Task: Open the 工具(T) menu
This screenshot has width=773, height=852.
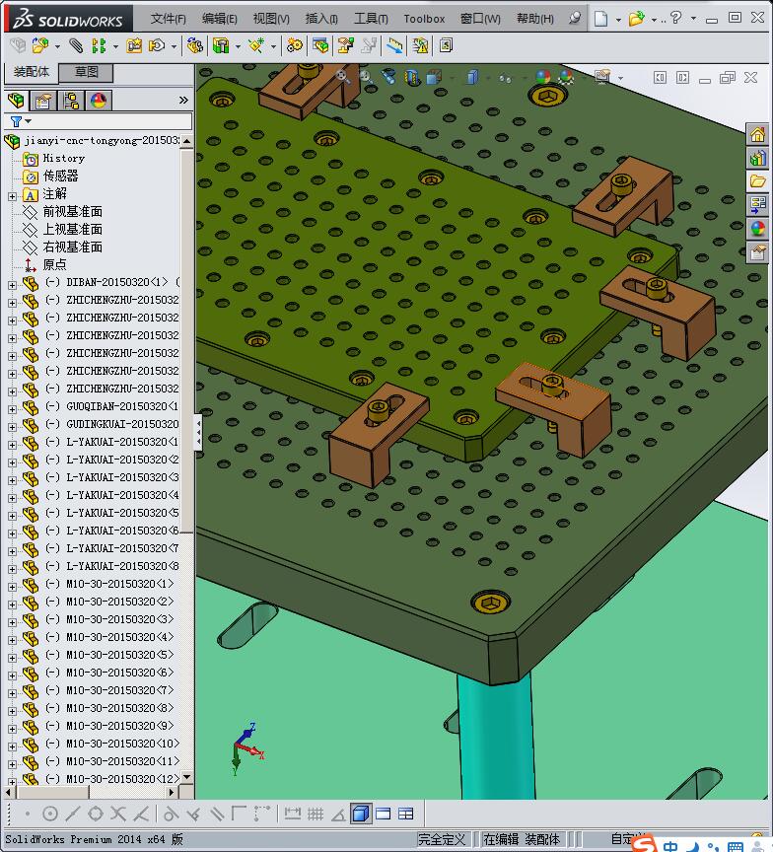Action: (371, 19)
